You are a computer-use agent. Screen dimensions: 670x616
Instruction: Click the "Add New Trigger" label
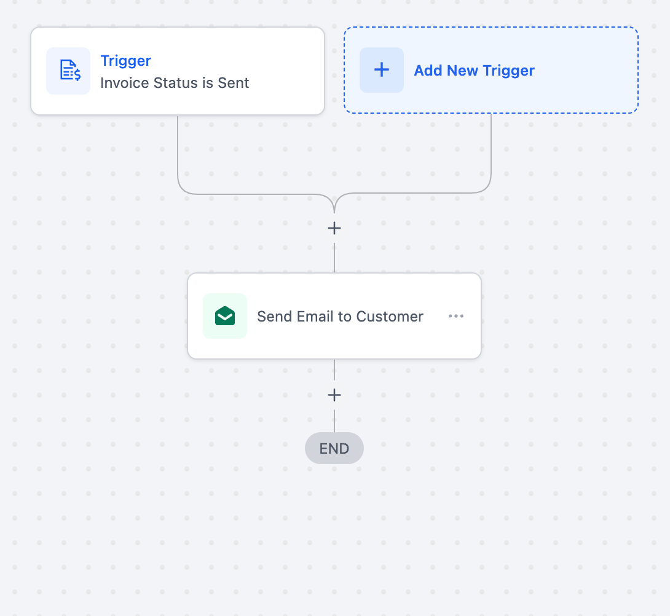coord(474,71)
